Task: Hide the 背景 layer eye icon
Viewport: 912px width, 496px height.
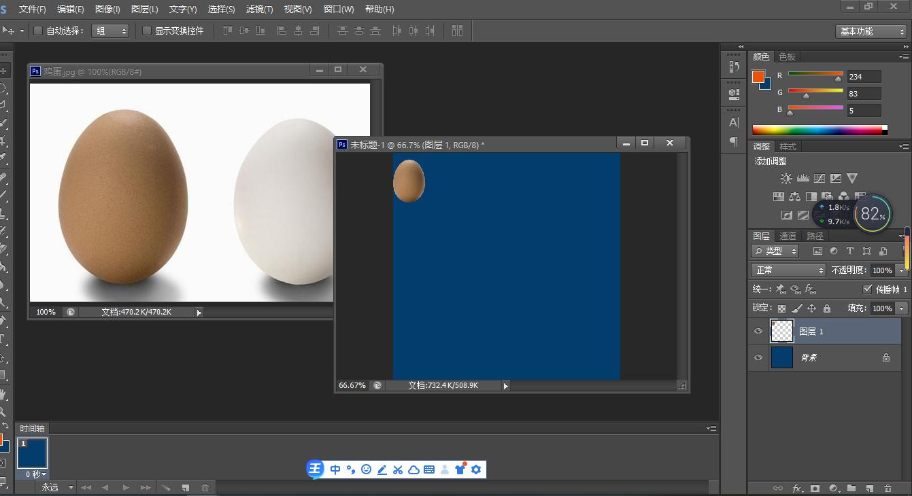Action: click(759, 357)
